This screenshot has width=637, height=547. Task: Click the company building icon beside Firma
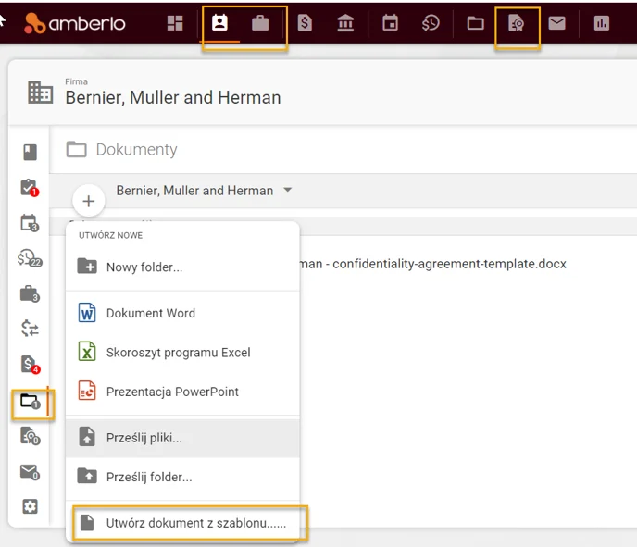[x=40, y=93]
